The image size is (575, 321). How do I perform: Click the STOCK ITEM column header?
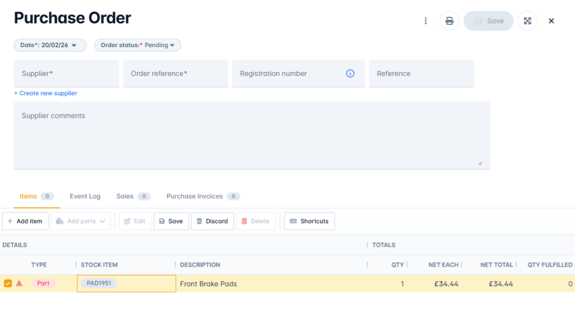[x=99, y=264]
